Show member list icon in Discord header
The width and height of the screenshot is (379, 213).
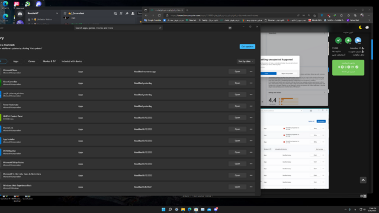coord(133,14)
